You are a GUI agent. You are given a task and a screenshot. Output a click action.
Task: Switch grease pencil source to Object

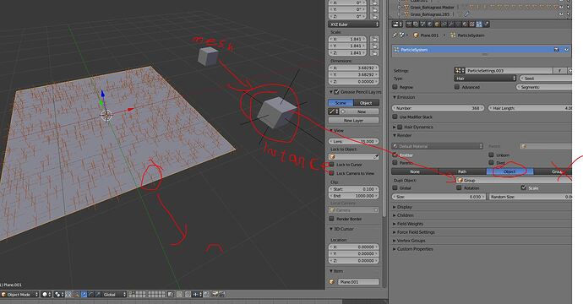coord(366,103)
